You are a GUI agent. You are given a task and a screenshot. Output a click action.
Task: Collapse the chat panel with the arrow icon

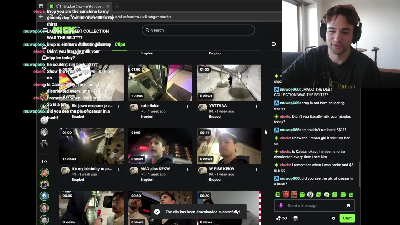pyautogui.click(x=274, y=44)
